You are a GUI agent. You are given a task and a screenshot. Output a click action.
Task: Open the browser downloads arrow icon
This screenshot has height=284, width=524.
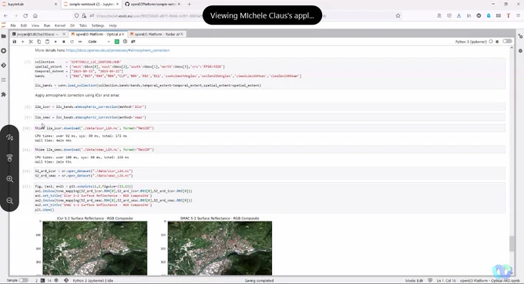pyautogui.click(x=458, y=15)
